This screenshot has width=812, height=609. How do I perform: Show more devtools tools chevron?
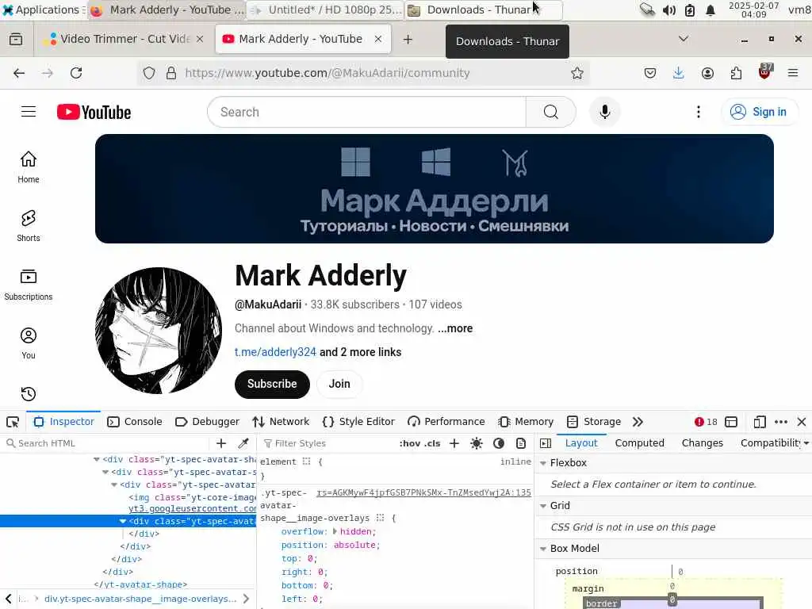pos(638,422)
